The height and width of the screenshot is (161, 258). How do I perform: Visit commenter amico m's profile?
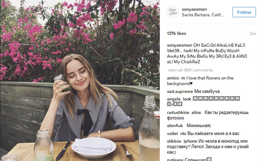(176, 78)
